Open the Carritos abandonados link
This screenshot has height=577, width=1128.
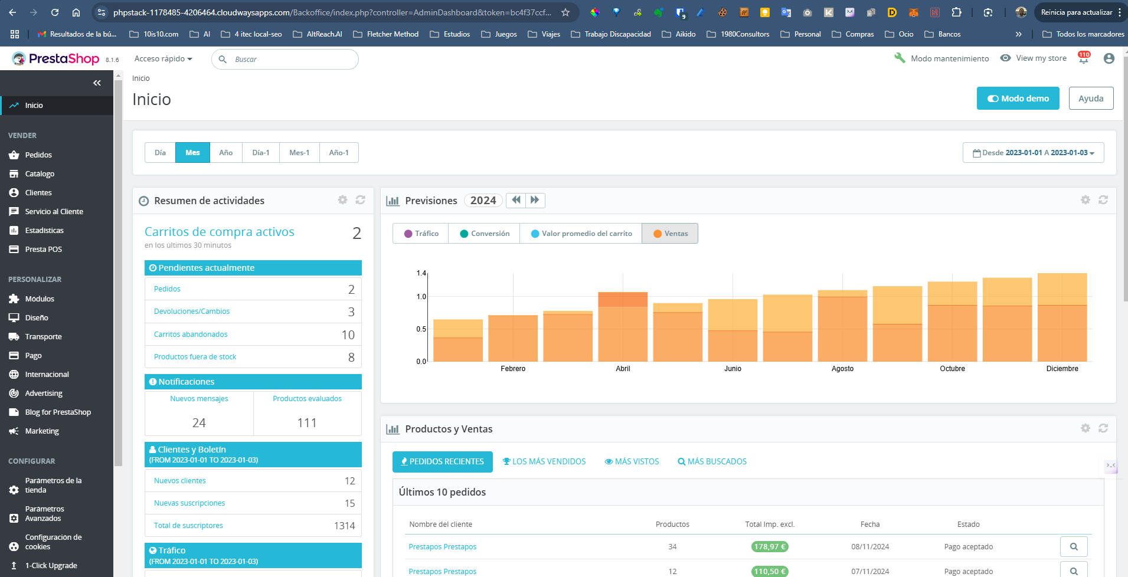(x=191, y=334)
